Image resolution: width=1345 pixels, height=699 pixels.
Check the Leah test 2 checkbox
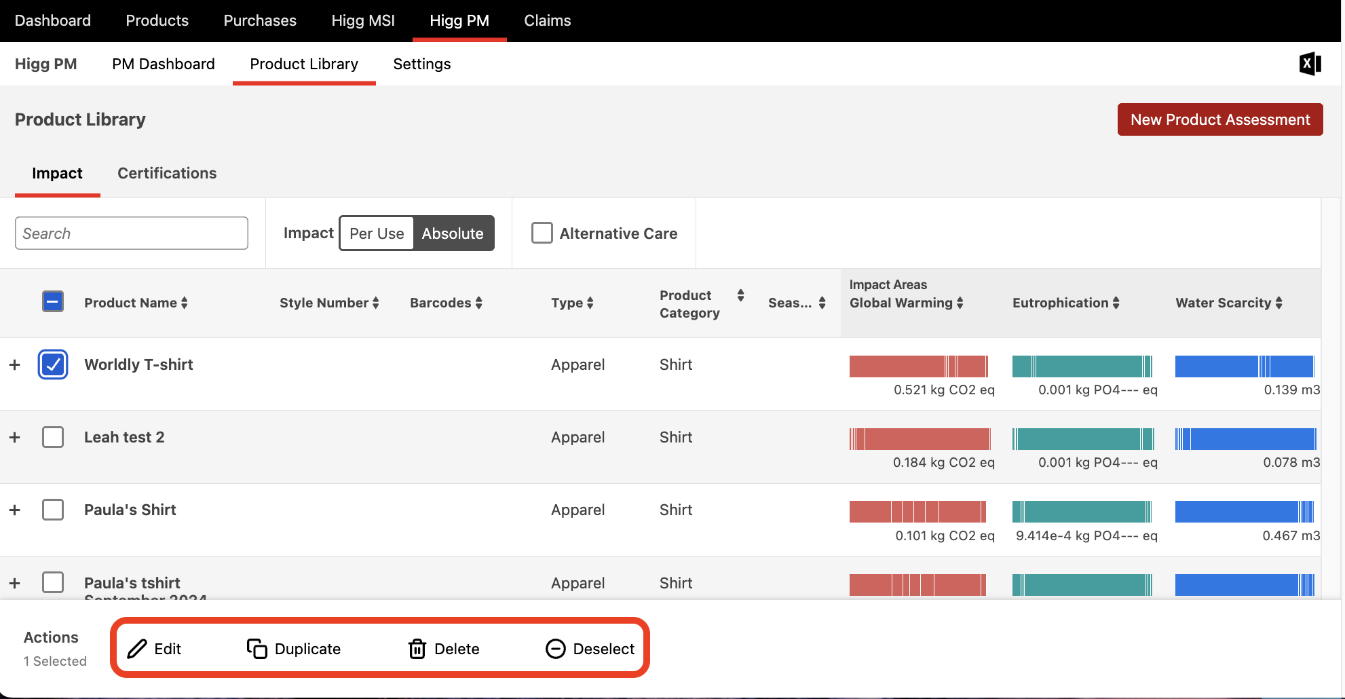pyautogui.click(x=53, y=437)
